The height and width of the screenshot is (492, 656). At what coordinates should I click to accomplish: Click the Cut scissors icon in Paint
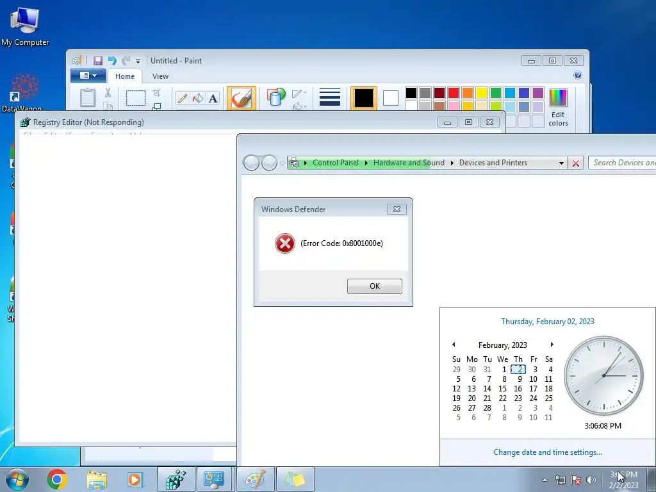click(x=108, y=92)
